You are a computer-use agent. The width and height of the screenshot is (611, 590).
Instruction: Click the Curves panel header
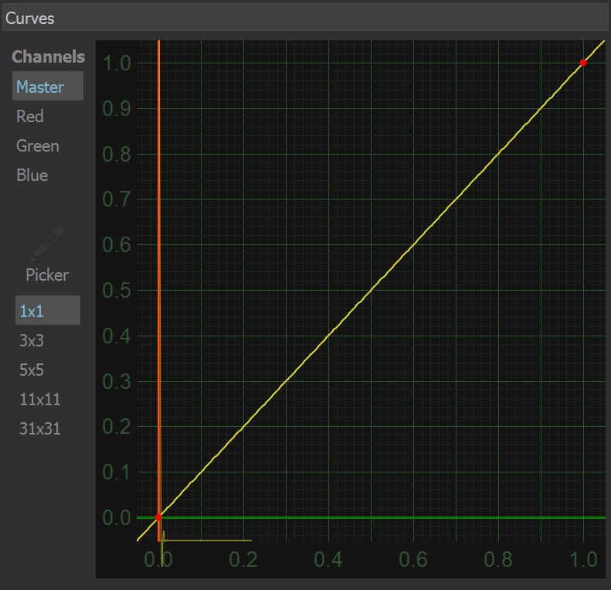[x=305, y=18]
